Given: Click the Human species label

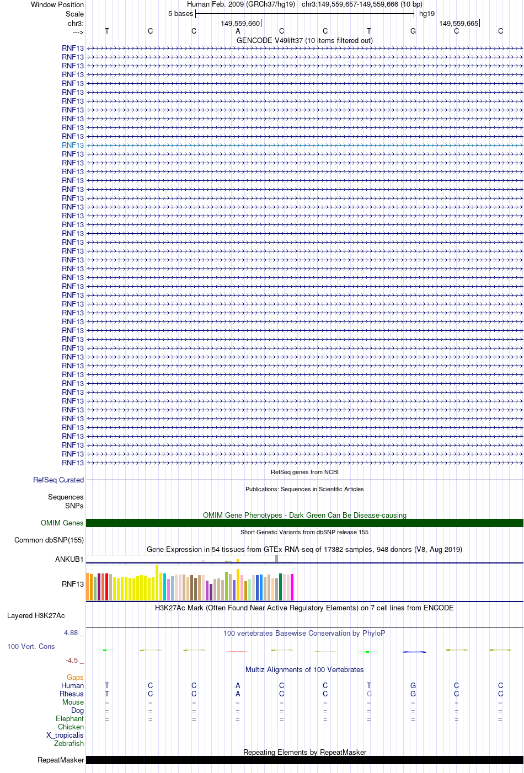Looking at the screenshot, I should coord(73,685).
